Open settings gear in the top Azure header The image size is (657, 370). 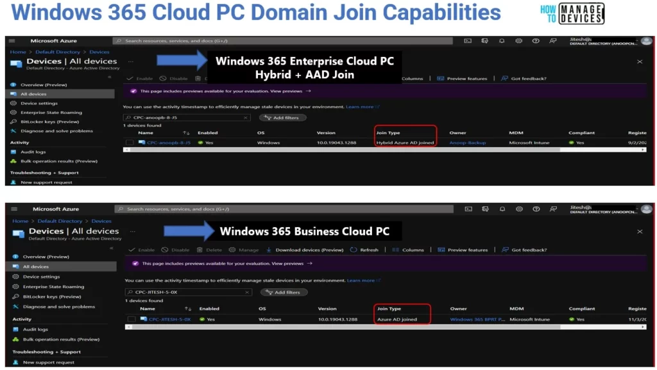pos(518,41)
